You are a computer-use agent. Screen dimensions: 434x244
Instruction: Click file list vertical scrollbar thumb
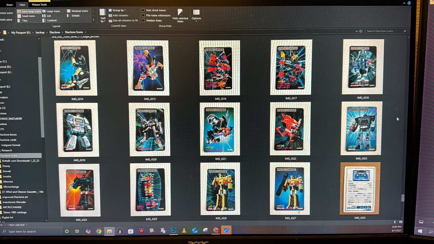click(402, 198)
